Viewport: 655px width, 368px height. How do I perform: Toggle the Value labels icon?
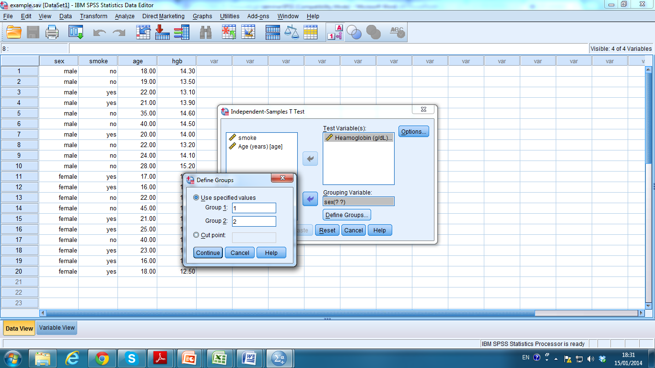[x=335, y=33]
